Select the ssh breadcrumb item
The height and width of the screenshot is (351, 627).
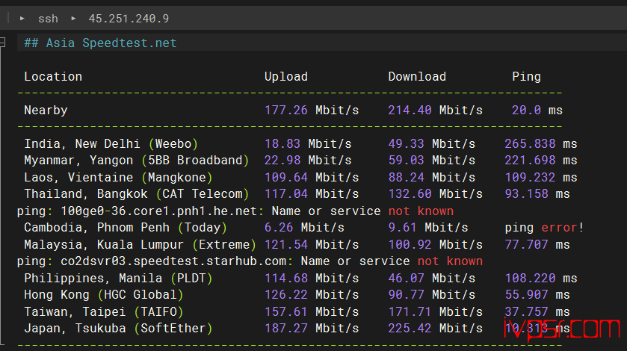[48, 18]
